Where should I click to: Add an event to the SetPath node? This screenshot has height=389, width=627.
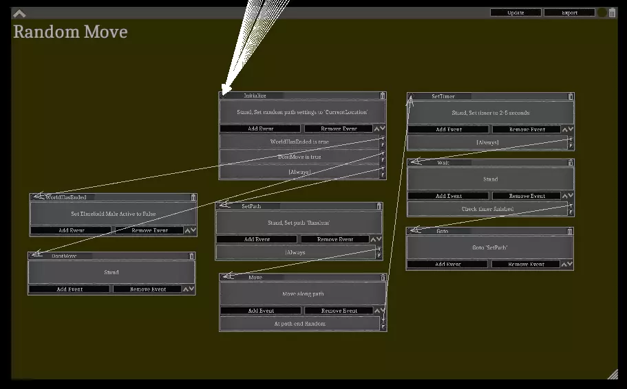point(257,239)
